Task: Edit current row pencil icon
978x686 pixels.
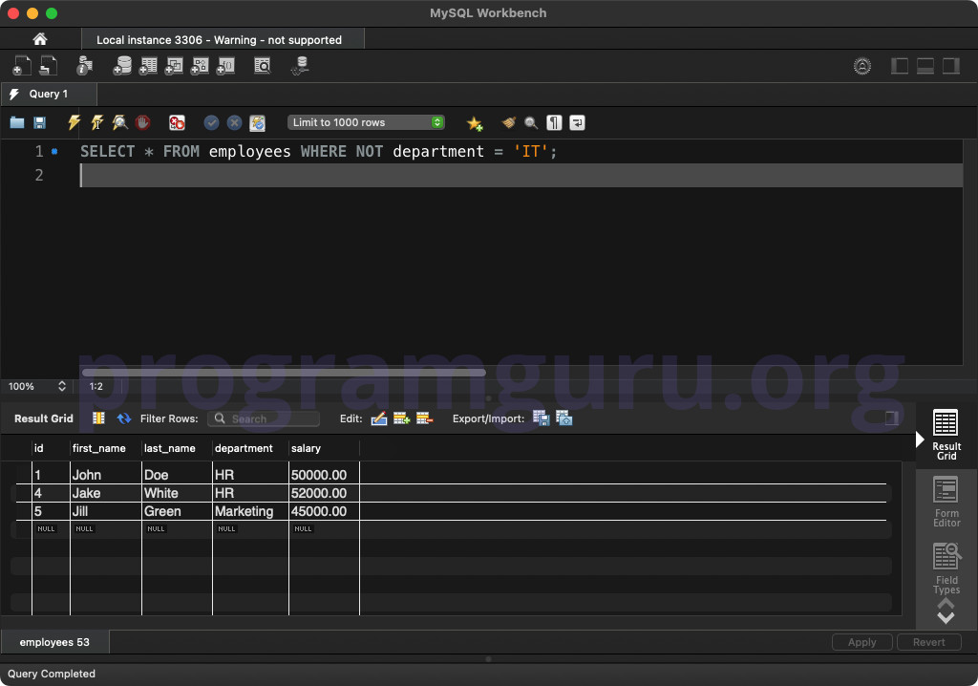Action: point(379,418)
